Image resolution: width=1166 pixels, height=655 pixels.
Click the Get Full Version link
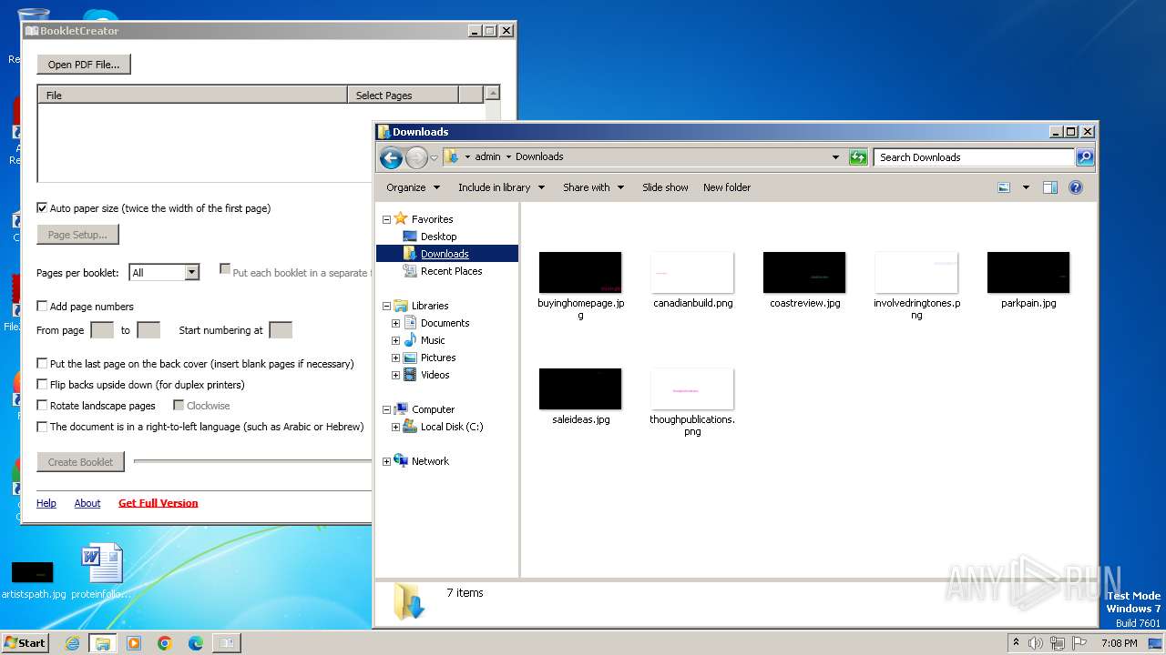coord(159,503)
